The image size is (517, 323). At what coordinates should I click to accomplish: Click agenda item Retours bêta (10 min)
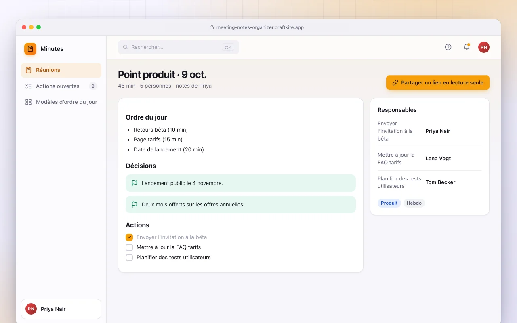click(x=161, y=130)
